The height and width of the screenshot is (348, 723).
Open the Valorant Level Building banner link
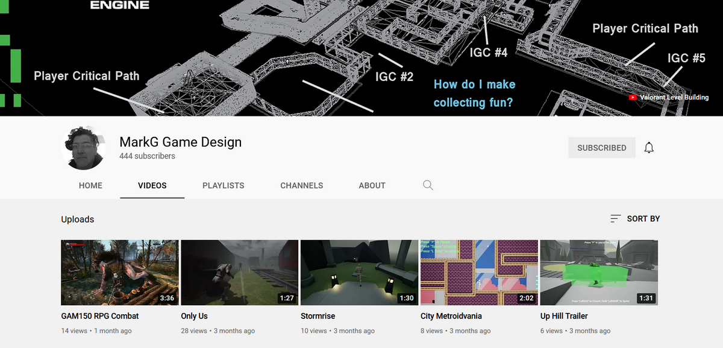(674, 97)
